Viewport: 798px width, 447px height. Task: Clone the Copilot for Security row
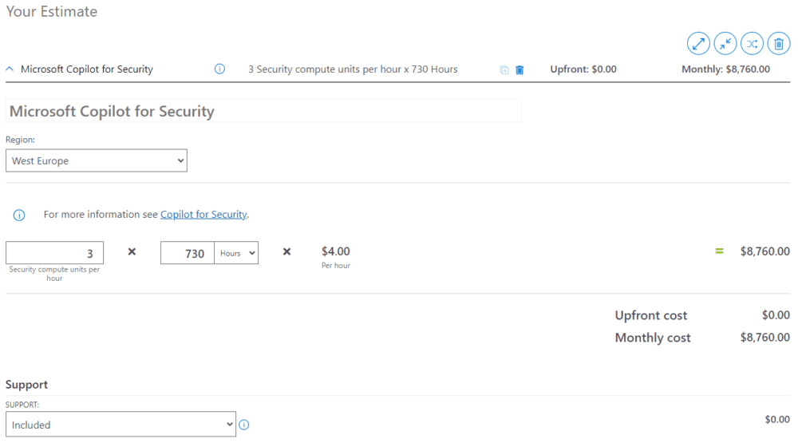(504, 69)
